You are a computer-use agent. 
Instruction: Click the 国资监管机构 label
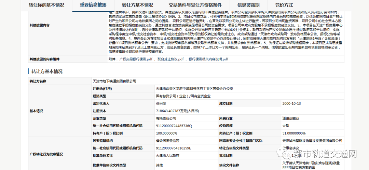[x=103, y=141]
